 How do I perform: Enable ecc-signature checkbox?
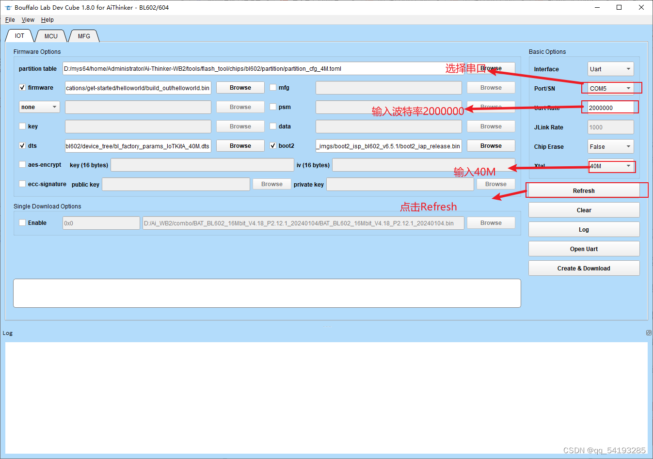click(22, 184)
